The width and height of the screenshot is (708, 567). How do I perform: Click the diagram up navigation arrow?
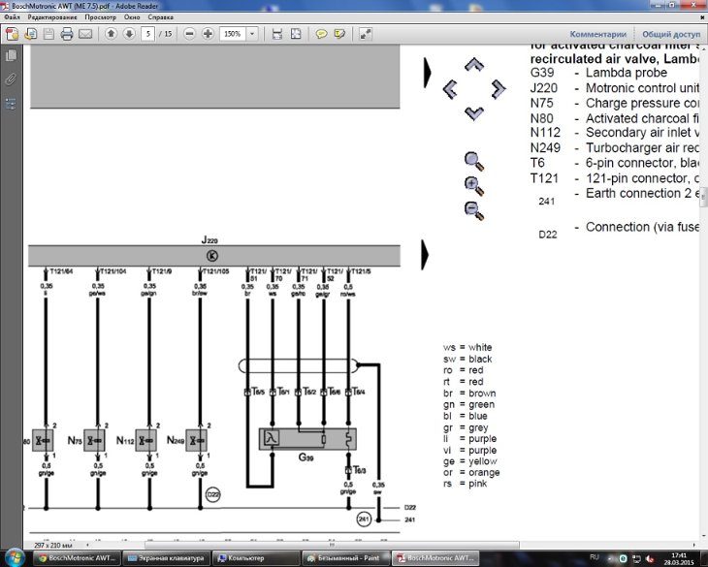(x=474, y=65)
